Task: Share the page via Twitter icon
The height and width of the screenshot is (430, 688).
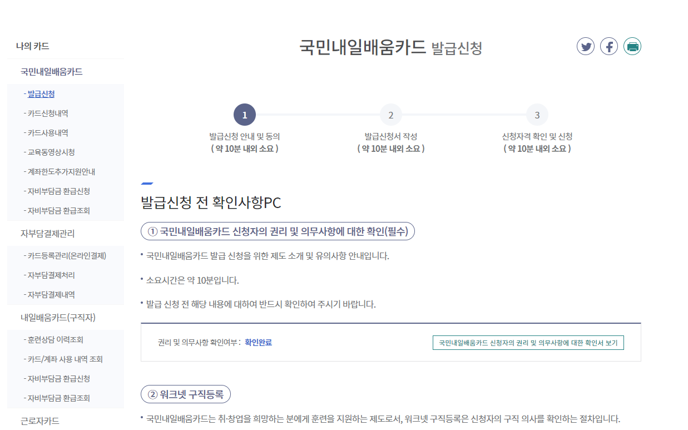Action: (586, 46)
